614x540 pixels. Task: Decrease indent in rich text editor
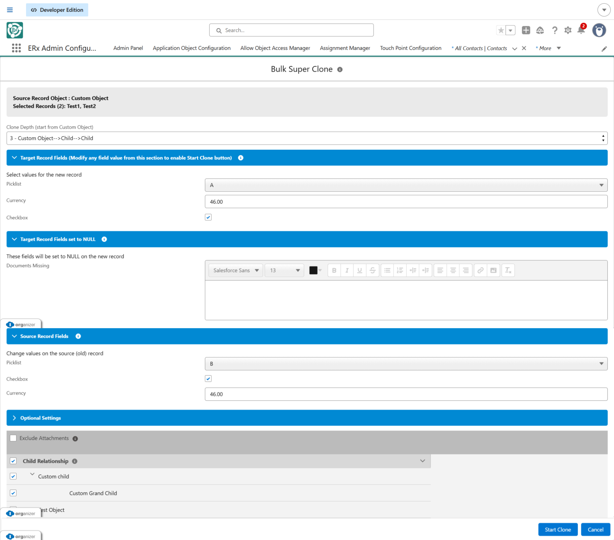point(425,270)
